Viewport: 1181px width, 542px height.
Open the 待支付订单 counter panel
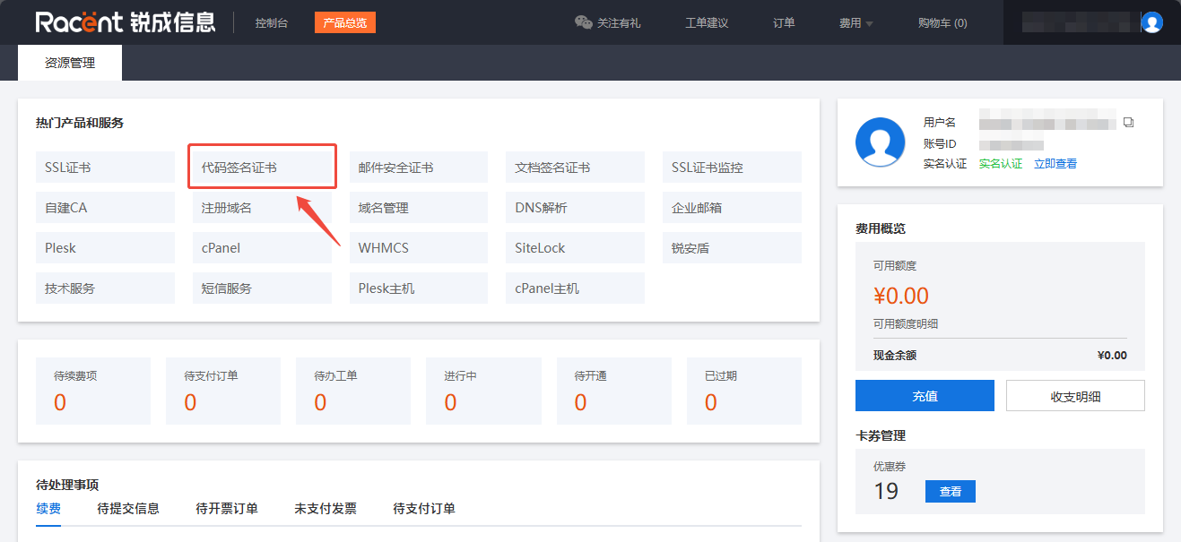pos(222,391)
